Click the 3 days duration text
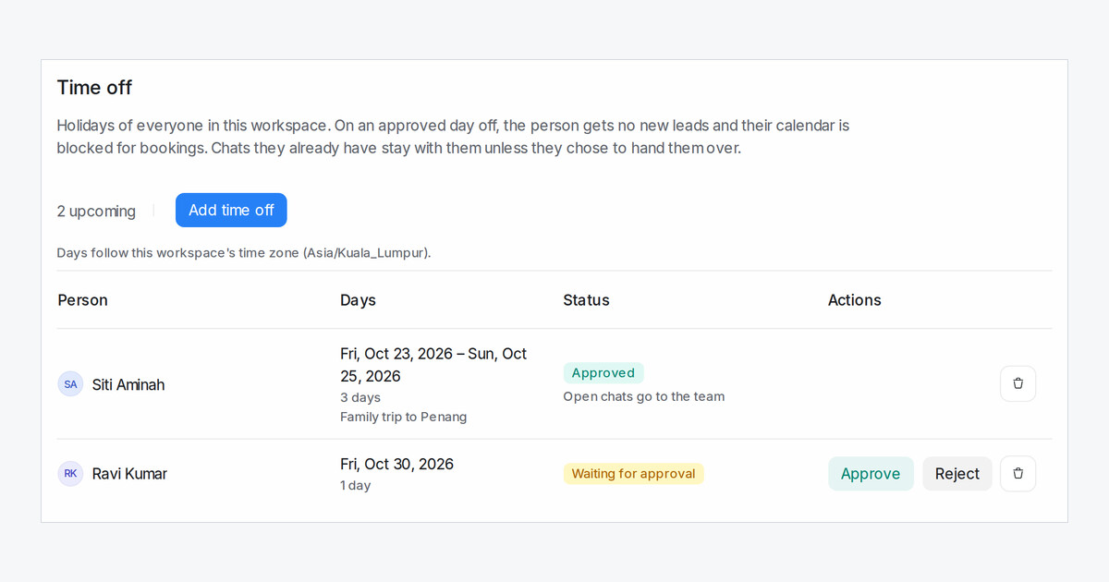 coord(360,397)
